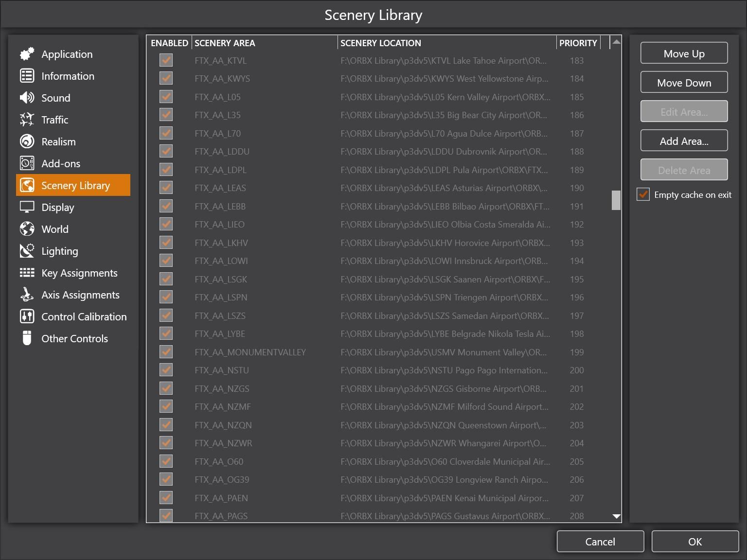Click the Add Area... button
This screenshot has height=560, width=747.
point(684,141)
